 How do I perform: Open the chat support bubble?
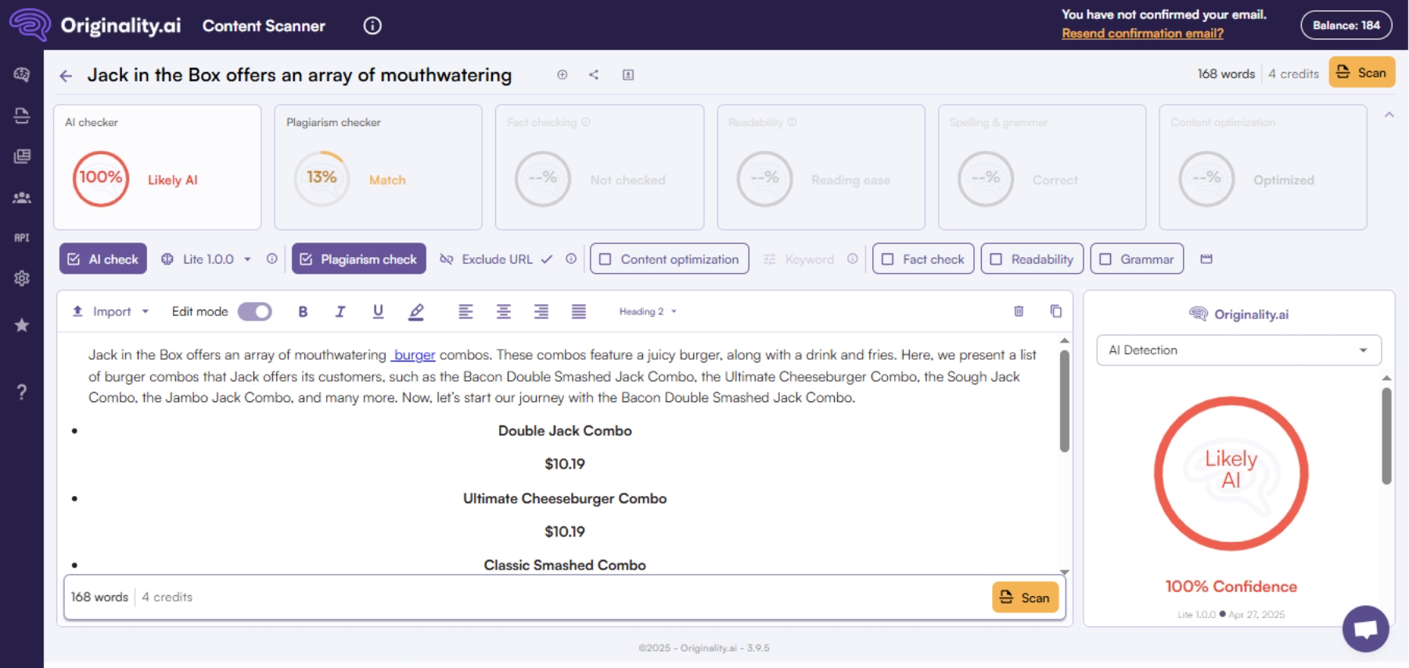(x=1366, y=628)
